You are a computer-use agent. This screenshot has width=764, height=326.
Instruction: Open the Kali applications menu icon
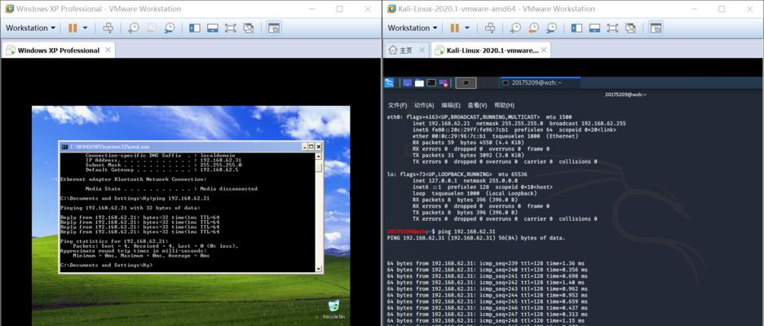[x=389, y=83]
